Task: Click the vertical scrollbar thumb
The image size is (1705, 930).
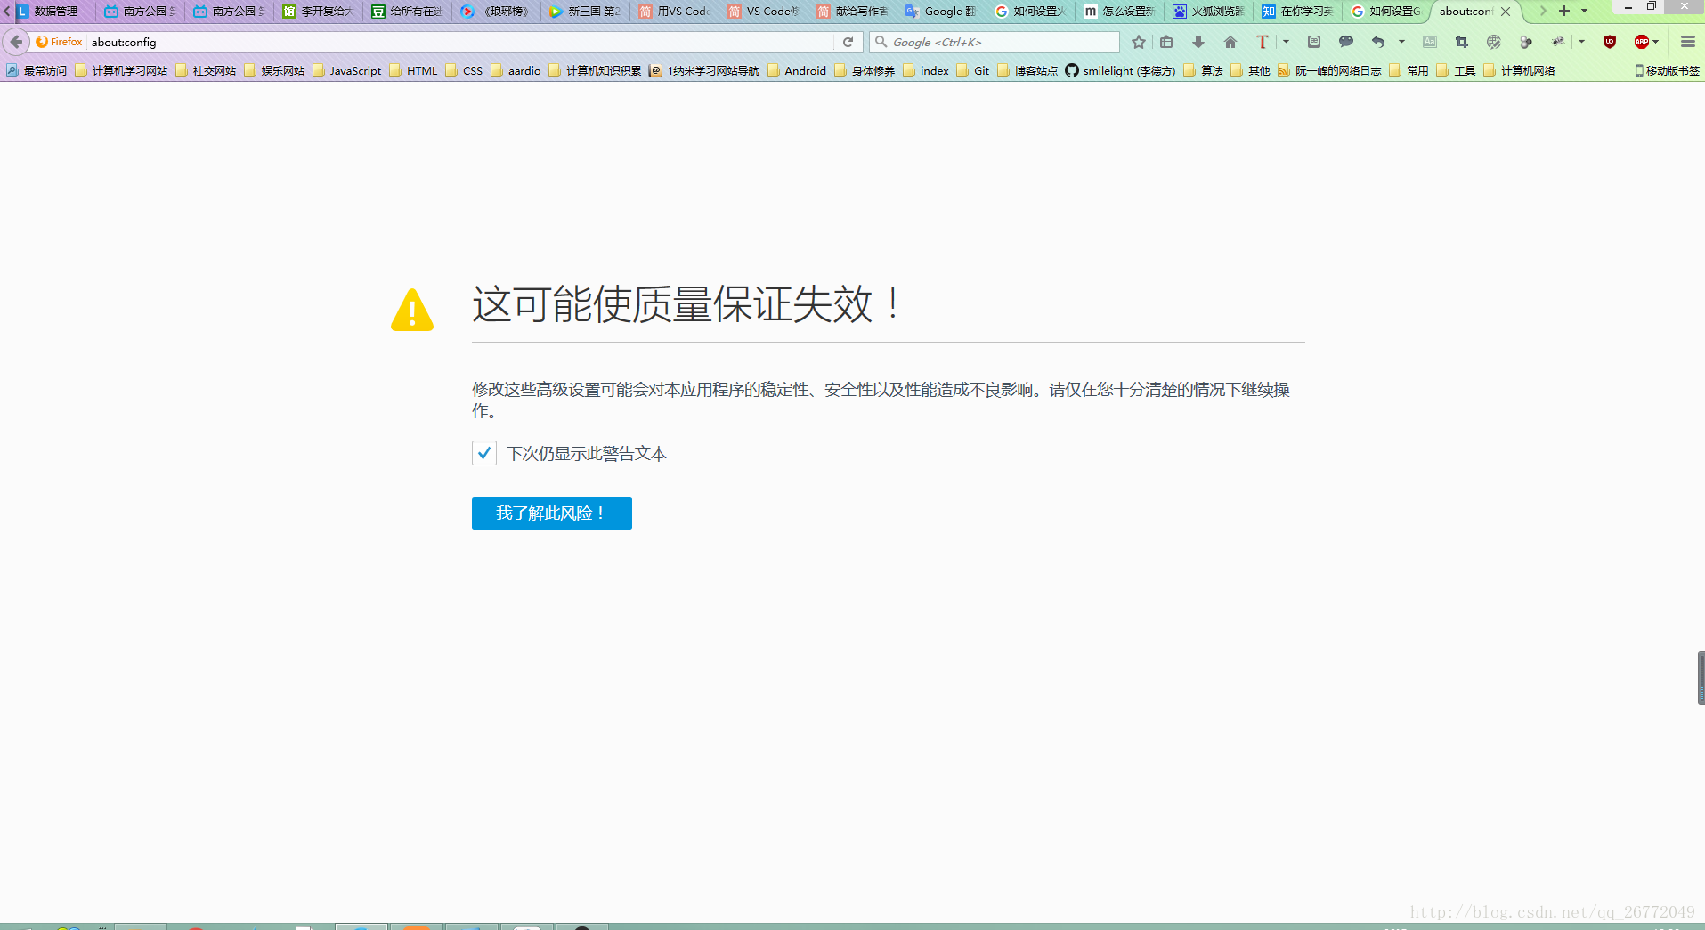Action: [x=1701, y=678]
